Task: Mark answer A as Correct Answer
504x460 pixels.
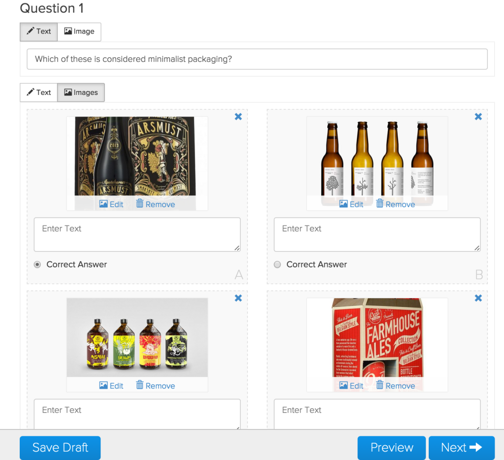Action: [37, 264]
